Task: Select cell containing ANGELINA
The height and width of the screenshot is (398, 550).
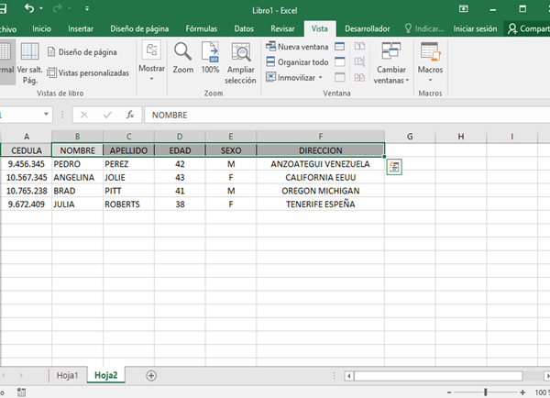Action: point(77,177)
